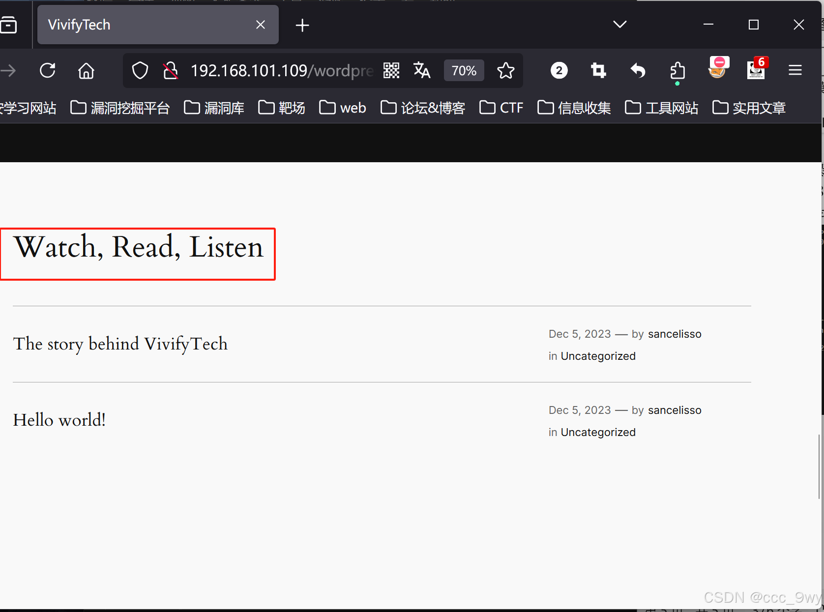The height and width of the screenshot is (612, 824).
Task: Expand the list-all-tabs chevron
Action: coord(619,24)
